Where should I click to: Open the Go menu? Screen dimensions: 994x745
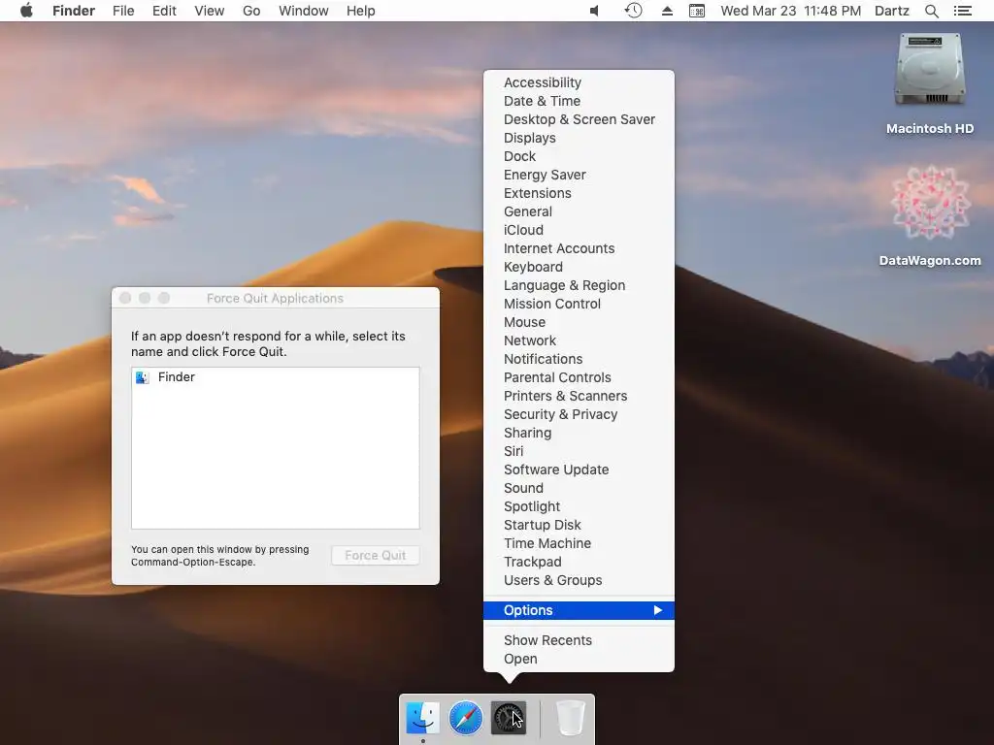point(251,11)
